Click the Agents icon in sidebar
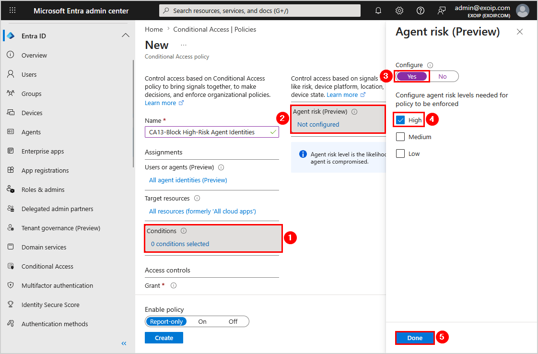538x354 pixels. [11, 132]
